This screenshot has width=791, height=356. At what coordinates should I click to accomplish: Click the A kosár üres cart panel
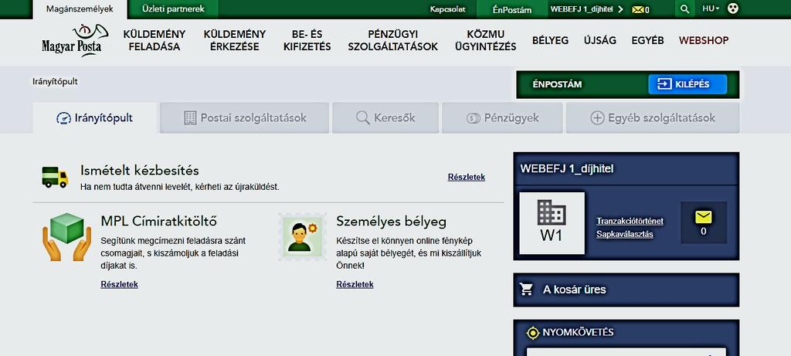pos(626,290)
